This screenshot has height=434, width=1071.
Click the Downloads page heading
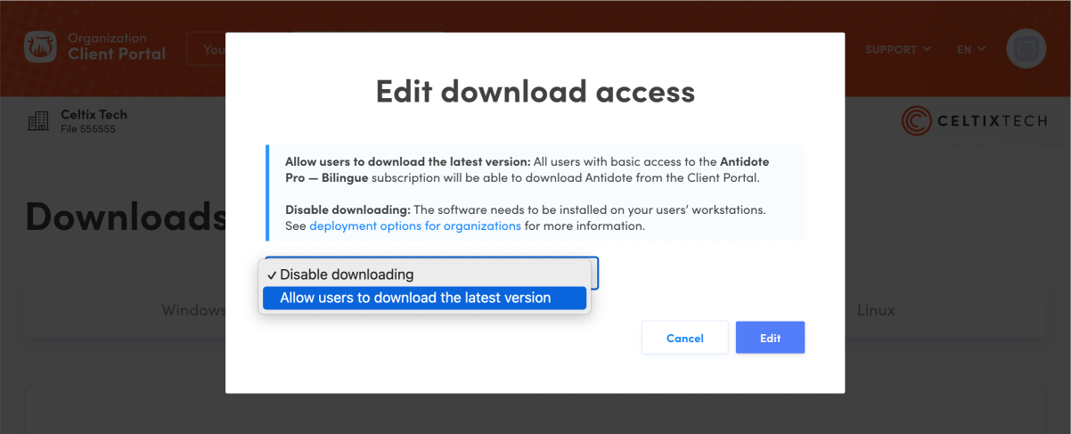pyautogui.click(x=125, y=217)
